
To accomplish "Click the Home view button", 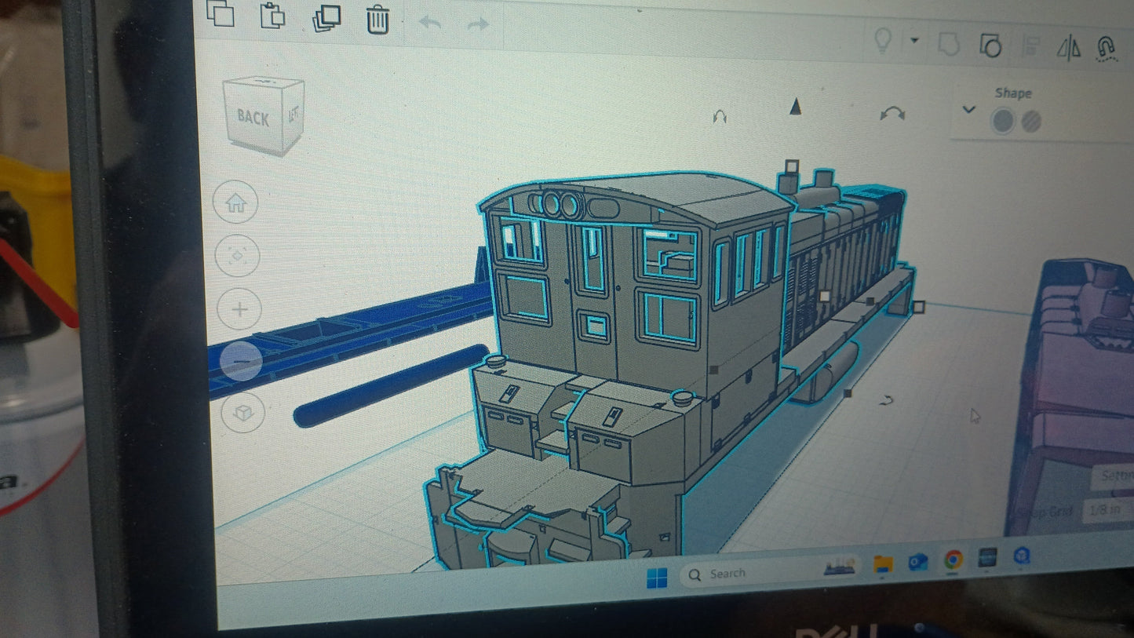I will click(236, 203).
